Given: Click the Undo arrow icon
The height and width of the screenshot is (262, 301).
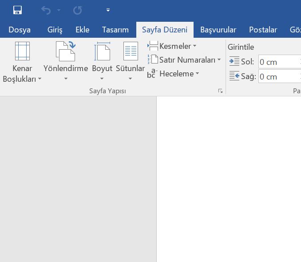Looking at the screenshot, I should coord(46,10).
